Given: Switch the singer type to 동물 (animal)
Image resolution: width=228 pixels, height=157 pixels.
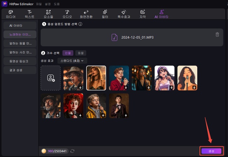Looking at the screenshot, I should (x=81, y=53).
